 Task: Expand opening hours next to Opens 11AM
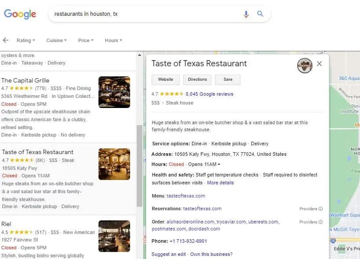tap(219, 164)
